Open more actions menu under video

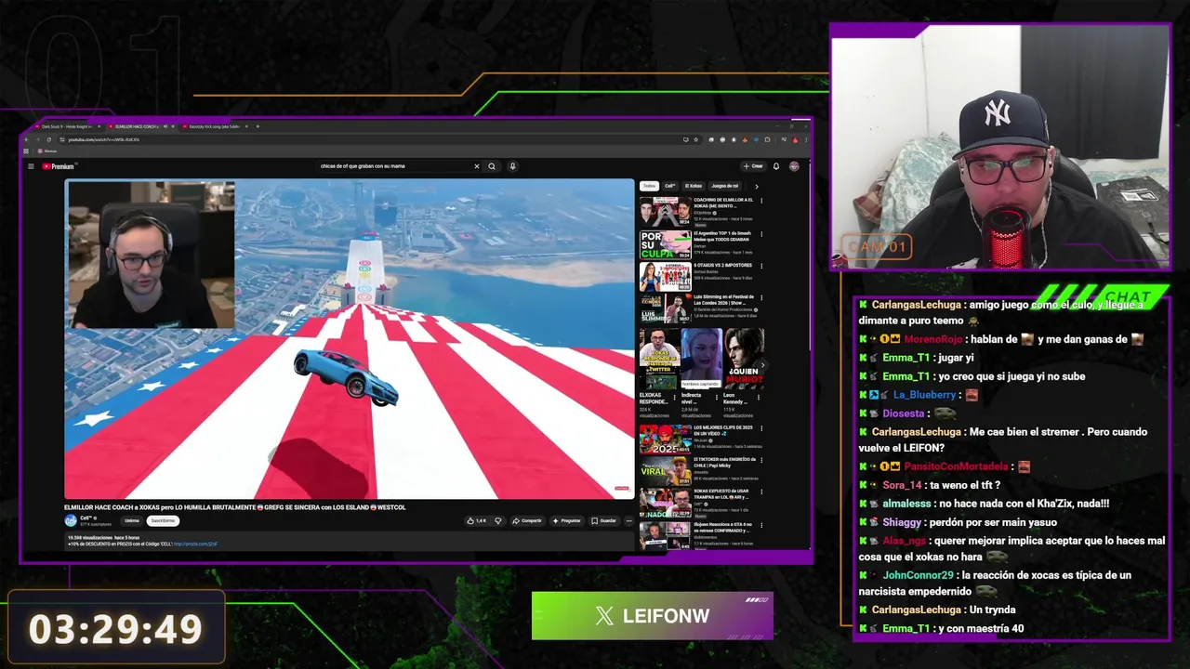click(x=628, y=520)
